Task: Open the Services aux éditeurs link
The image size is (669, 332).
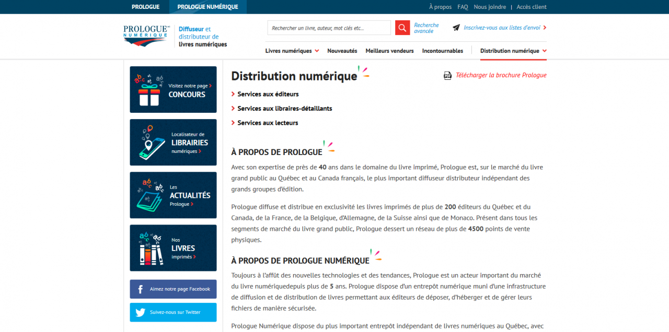Action: (268, 94)
